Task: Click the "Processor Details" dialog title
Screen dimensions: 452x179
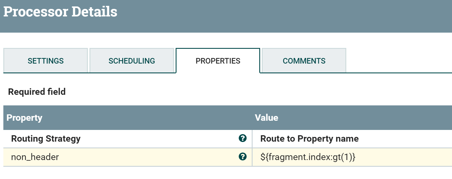Action: click(60, 12)
